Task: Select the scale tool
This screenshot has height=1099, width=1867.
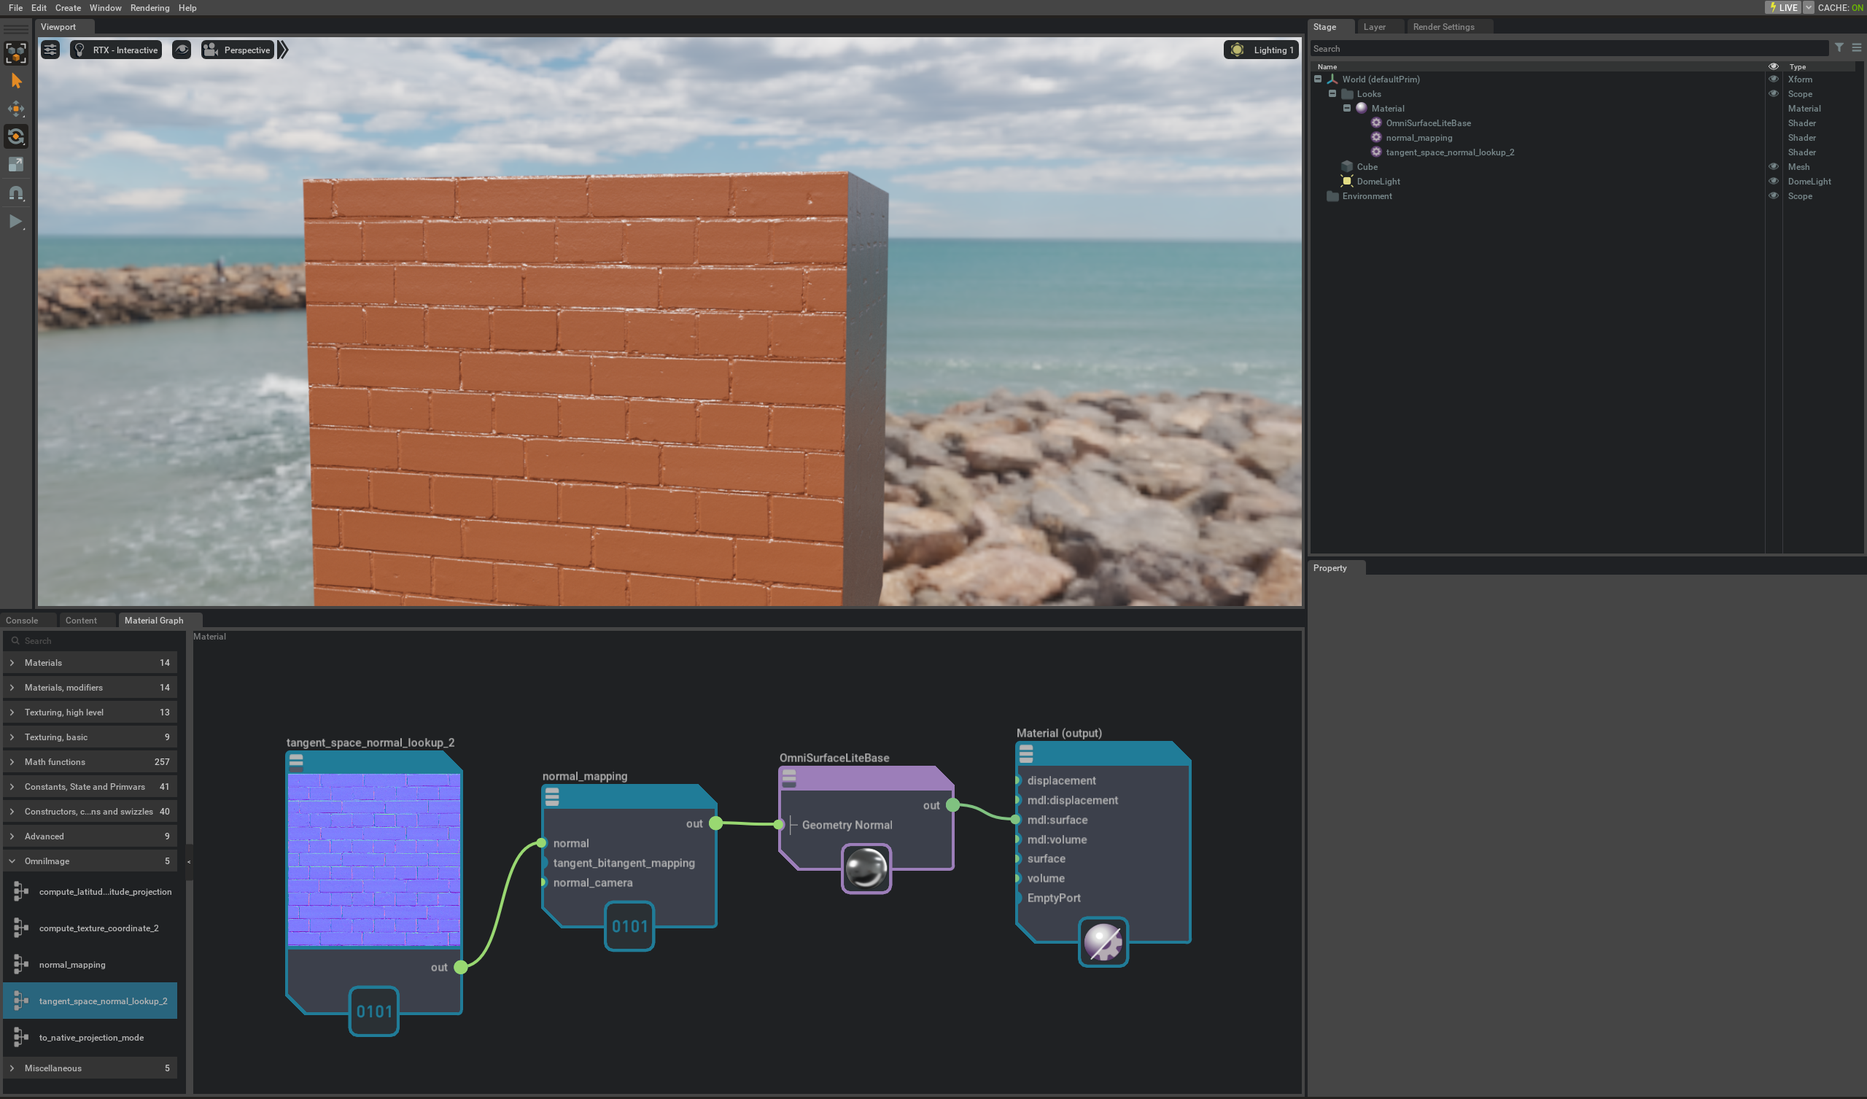Action: (16, 165)
